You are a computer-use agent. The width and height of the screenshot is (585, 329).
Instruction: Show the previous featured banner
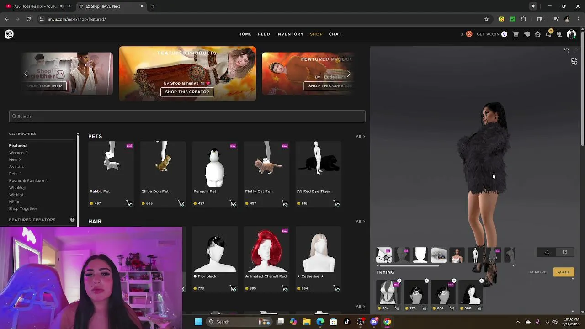tap(26, 74)
